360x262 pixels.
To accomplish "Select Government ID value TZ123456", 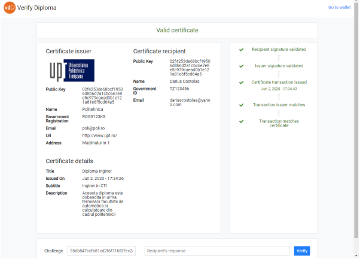I will coord(179,89).
